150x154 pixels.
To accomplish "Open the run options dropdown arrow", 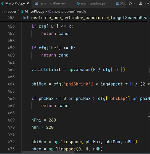I will pos(135,3).
